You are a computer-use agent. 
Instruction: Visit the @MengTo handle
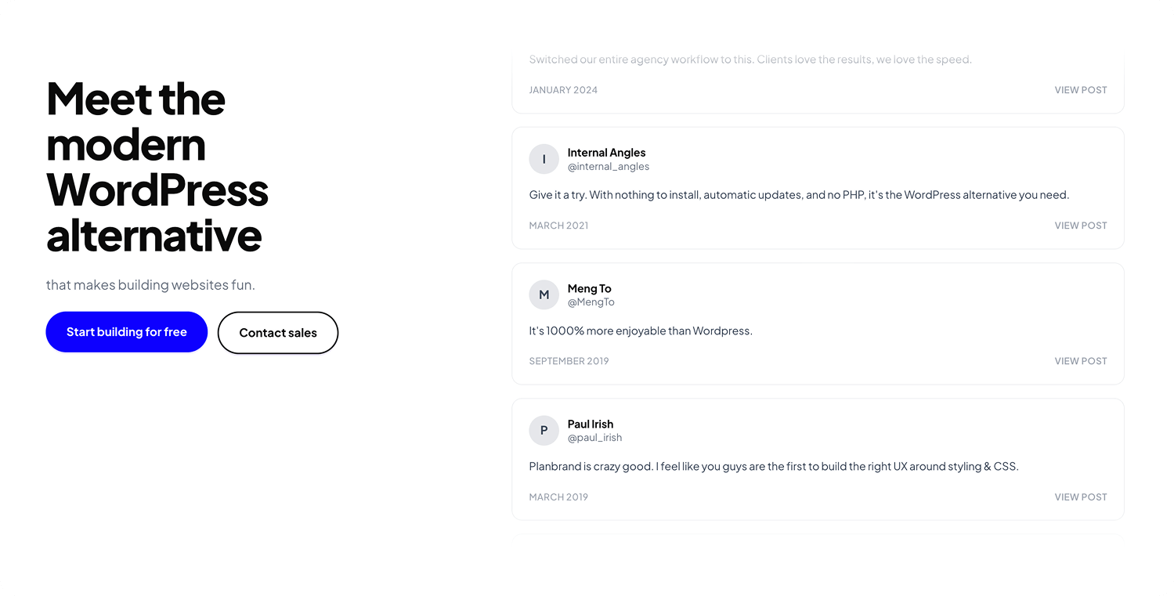coord(591,302)
